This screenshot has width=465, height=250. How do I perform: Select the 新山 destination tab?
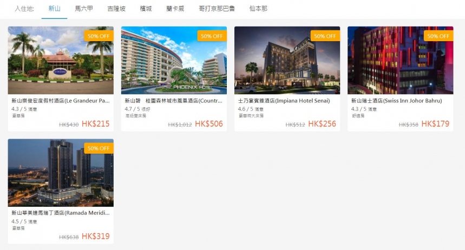(54, 9)
